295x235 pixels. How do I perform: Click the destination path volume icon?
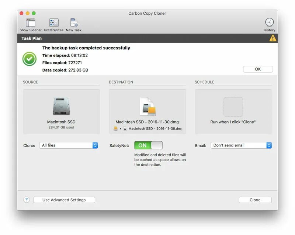[x=115, y=129]
